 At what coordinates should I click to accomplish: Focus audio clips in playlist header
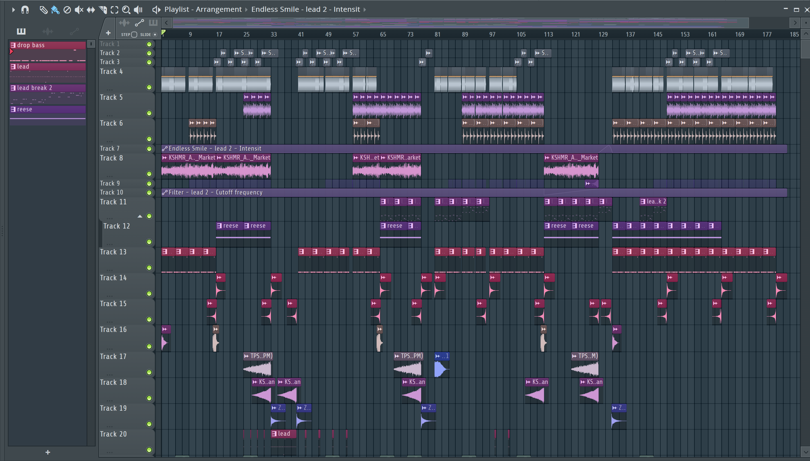tap(124, 23)
